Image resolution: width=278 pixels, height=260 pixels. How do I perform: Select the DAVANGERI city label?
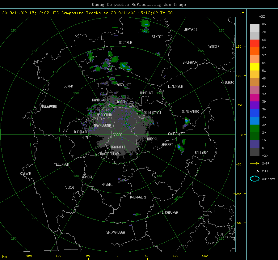click(138, 197)
